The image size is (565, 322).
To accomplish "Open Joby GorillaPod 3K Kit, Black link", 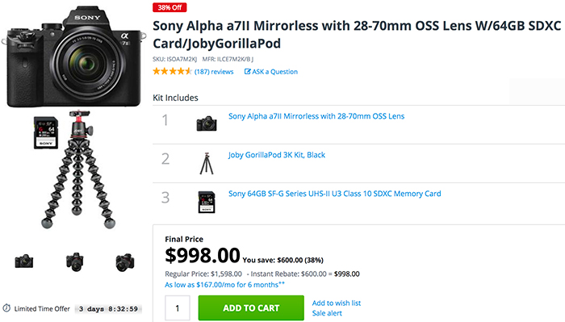I will [x=277, y=155].
